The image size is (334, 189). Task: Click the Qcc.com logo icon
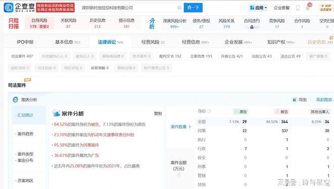[x=9, y=8]
